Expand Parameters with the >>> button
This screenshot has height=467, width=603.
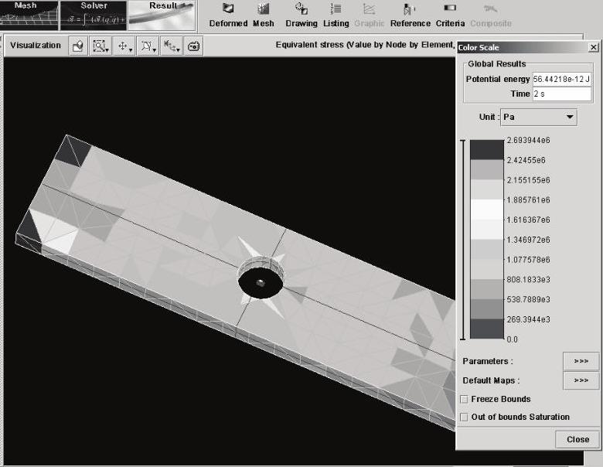(x=581, y=361)
